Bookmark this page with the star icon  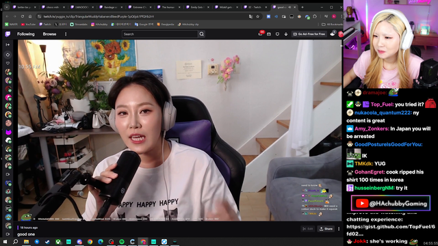(x=257, y=16)
